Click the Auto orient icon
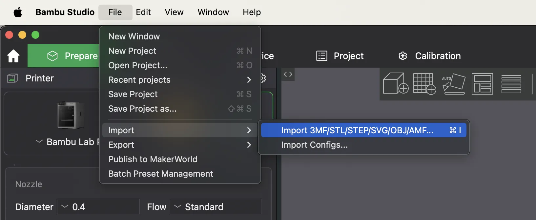Image resolution: width=536 pixels, height=220 pixels. [x=454, y=83]
